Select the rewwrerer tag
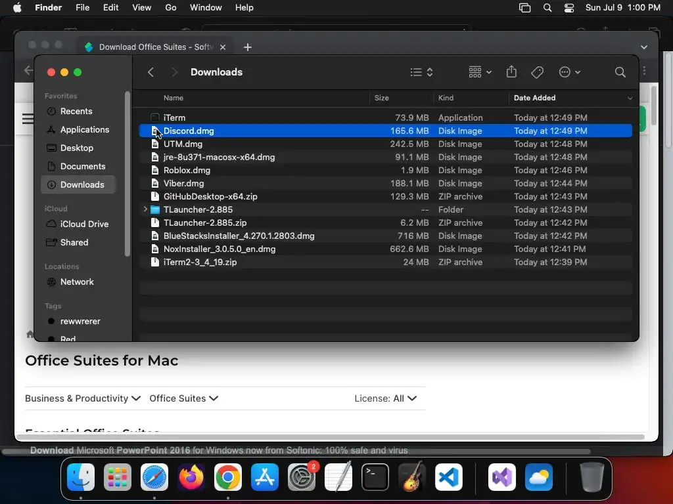 click(x=79, y=322)
